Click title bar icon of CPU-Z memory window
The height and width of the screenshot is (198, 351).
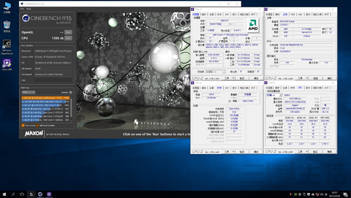(x=192, y=83)
